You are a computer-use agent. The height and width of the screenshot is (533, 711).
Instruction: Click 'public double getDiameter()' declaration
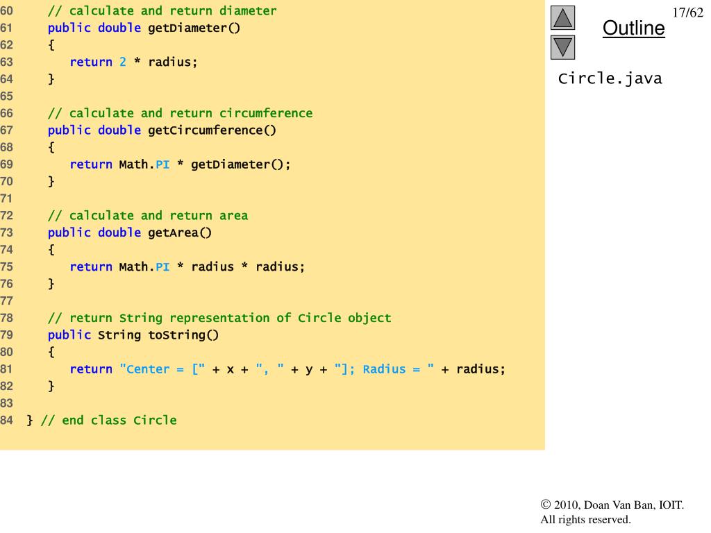pos(144,28)
